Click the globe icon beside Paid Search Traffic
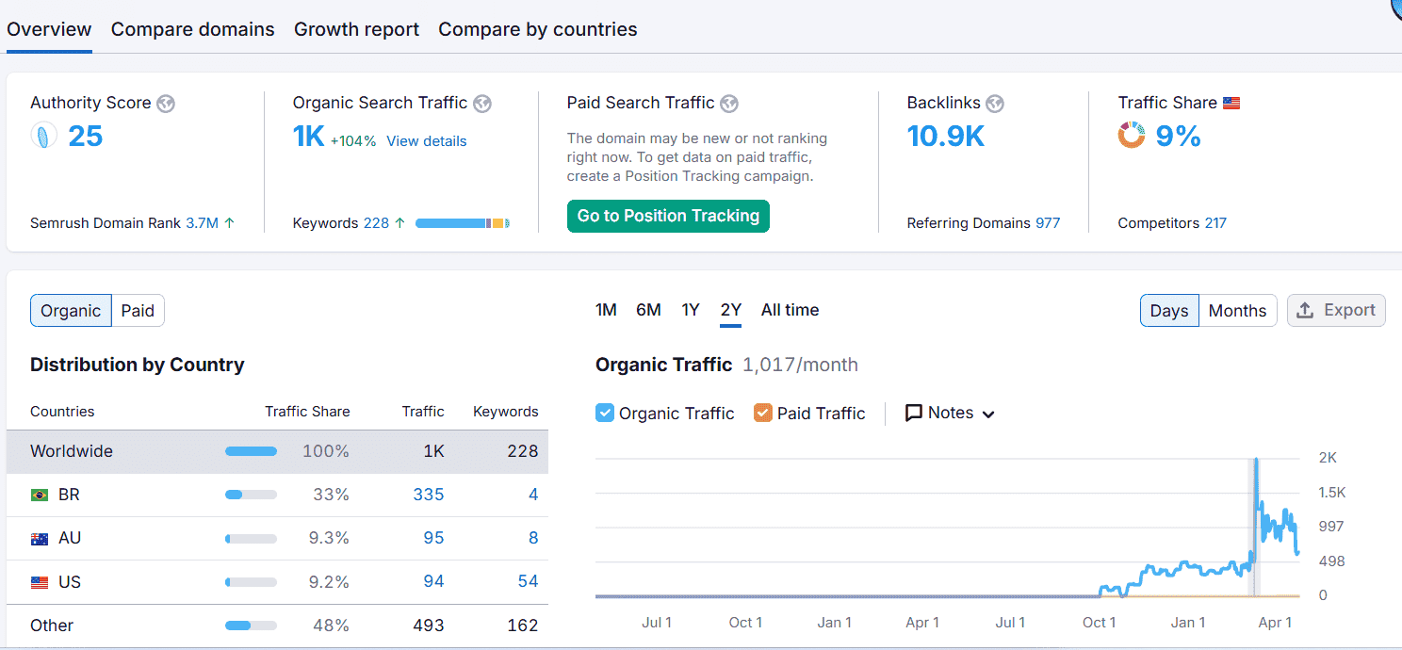 coord(729,104)
